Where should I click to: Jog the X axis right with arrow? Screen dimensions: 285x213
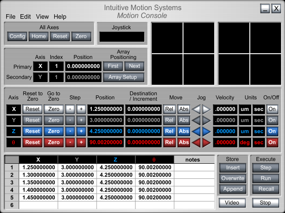click(x=206, y=109)
